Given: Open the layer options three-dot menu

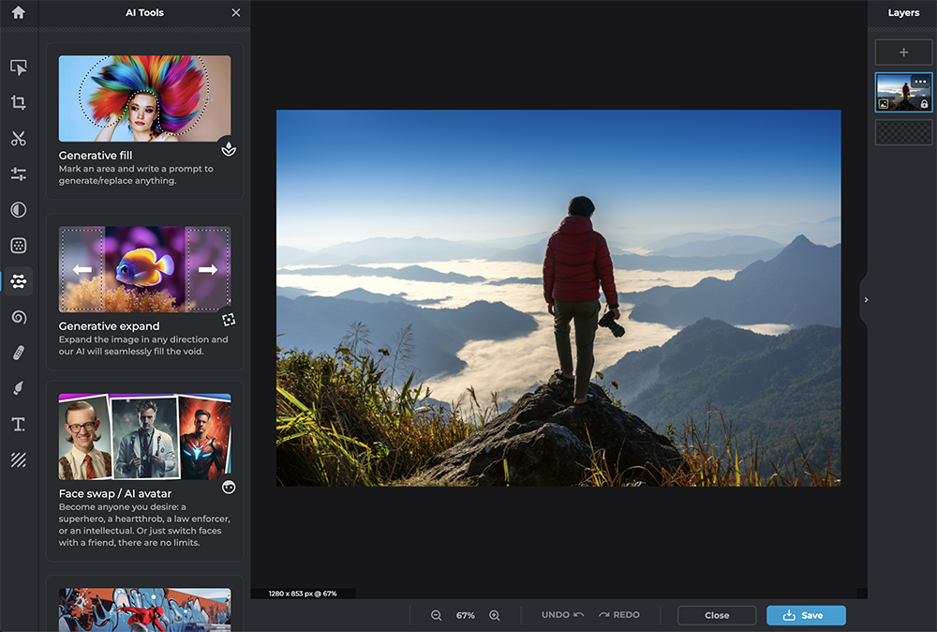Looking at the screenshot, I should (920, 82).
